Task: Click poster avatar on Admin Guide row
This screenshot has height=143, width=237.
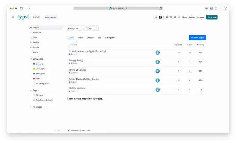Action: coord(158,80)
